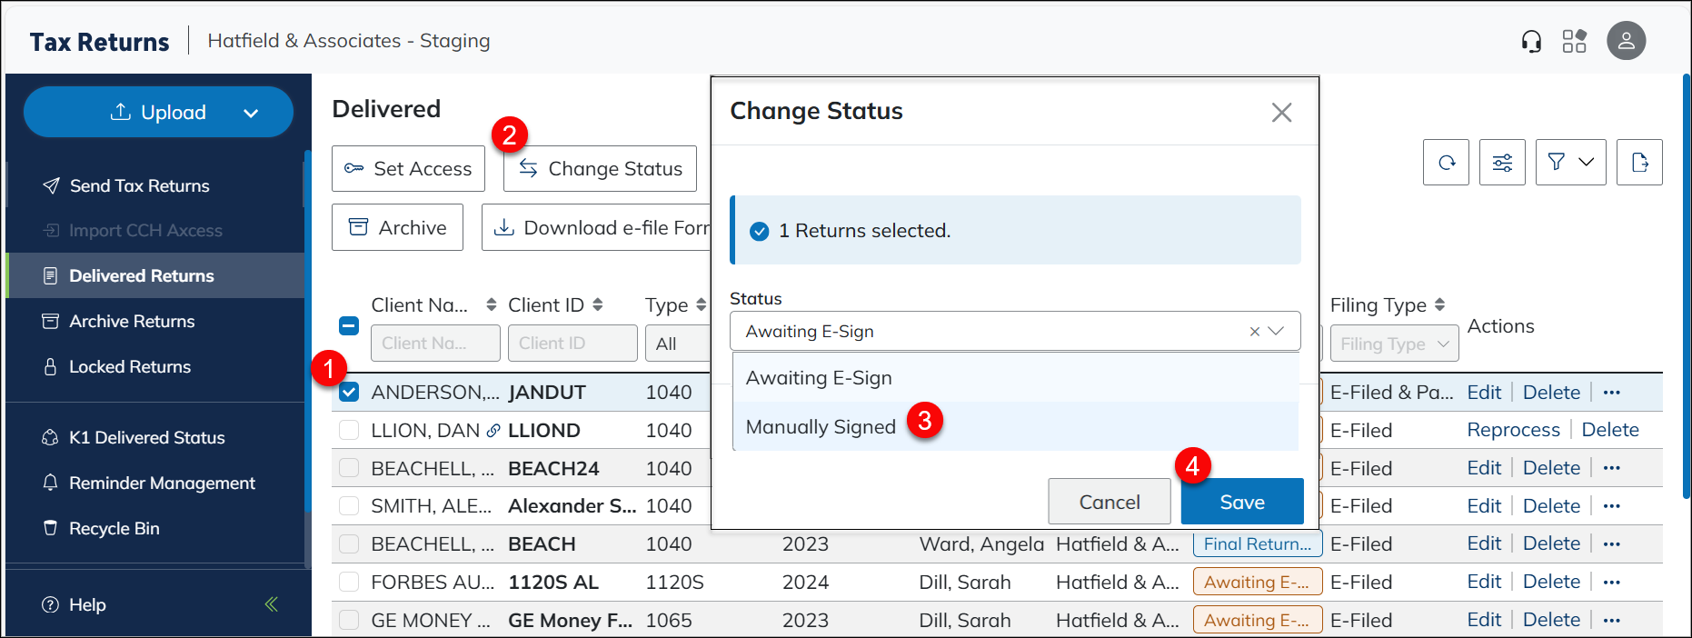Collapse the sidebar with double chevron
The image size is (1692, 638).
pos(271,604)
